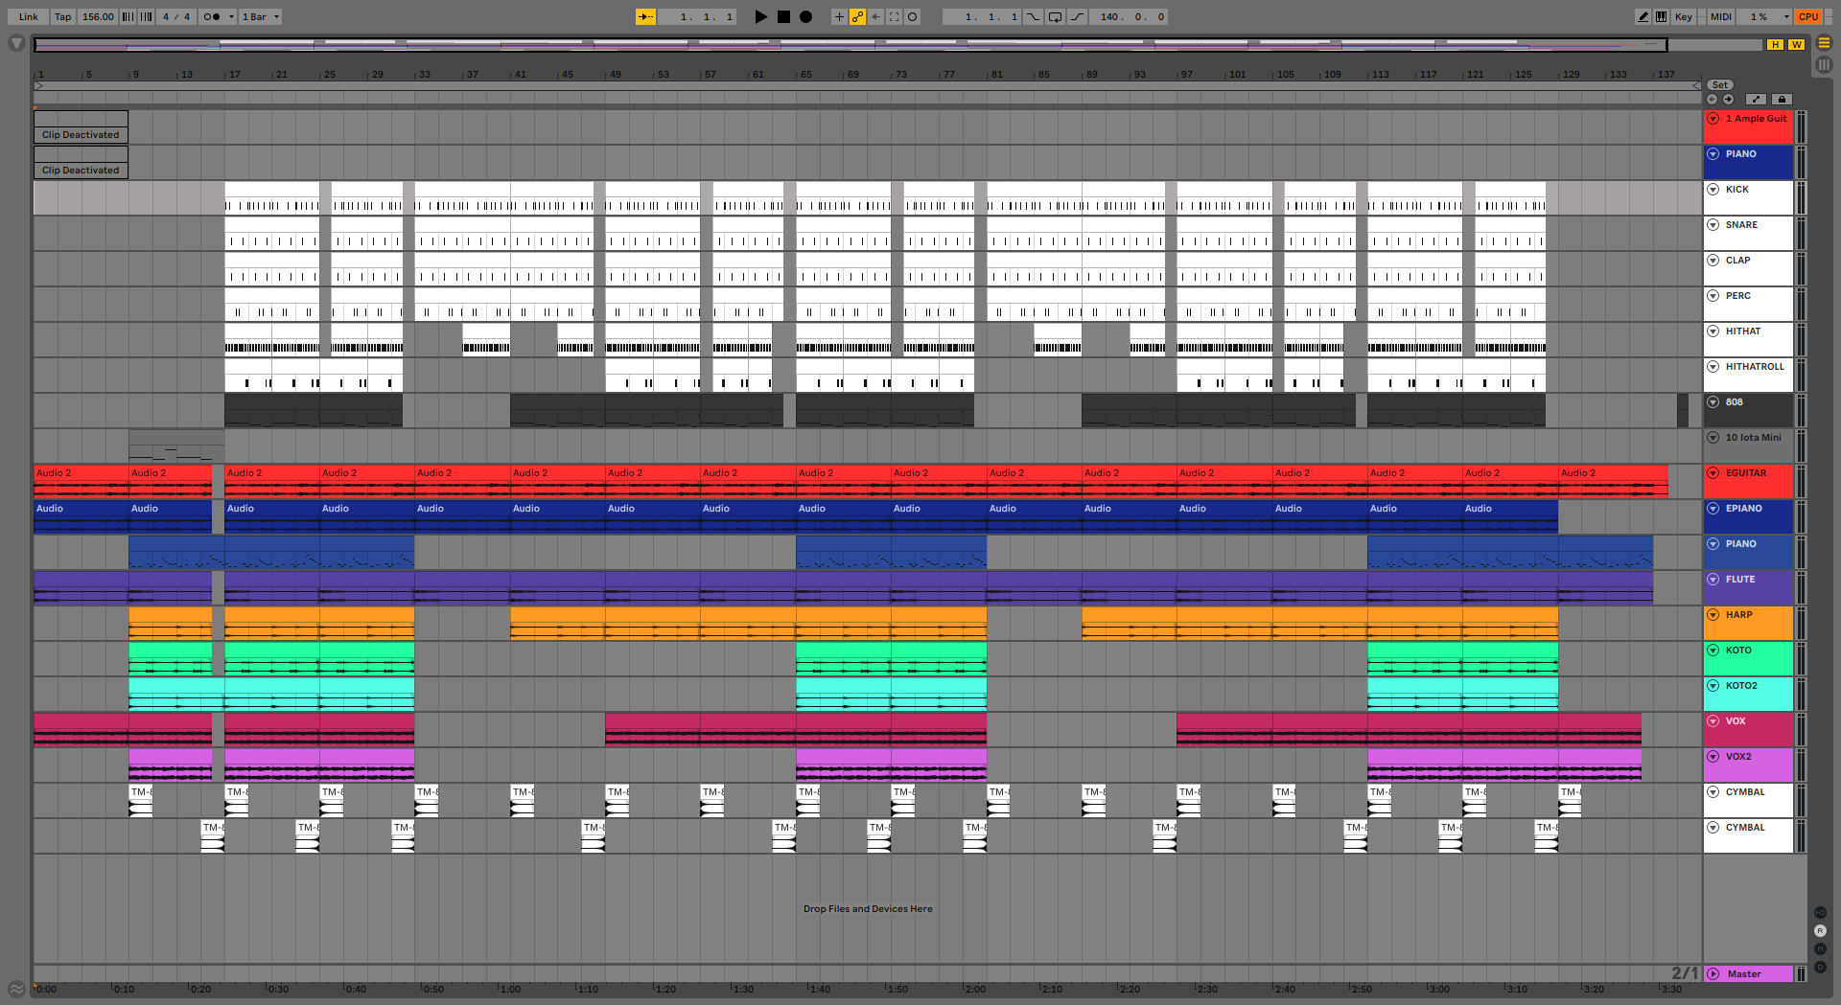Toggle the Computer MIDI Keyboard icon

pos(1661,16)
